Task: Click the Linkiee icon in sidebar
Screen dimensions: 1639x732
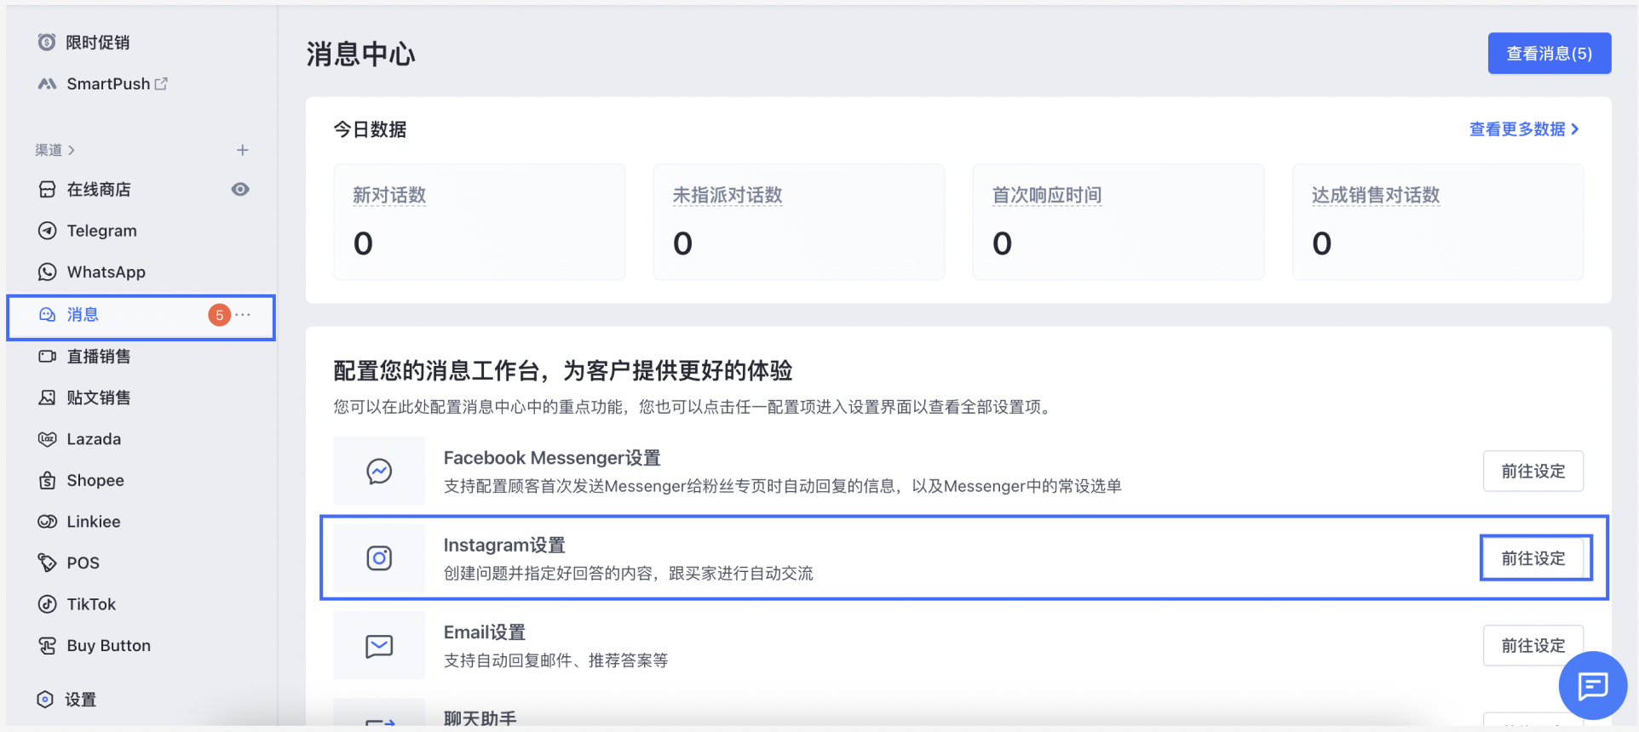Action: click(x=47, y=522)
